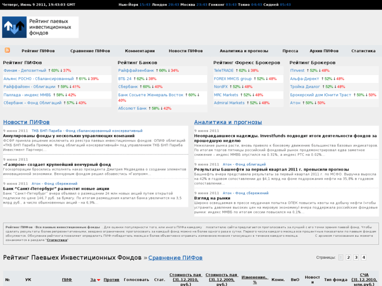Read Банк Санкт-Петербург разместит новые акции

tap(56, 188)
